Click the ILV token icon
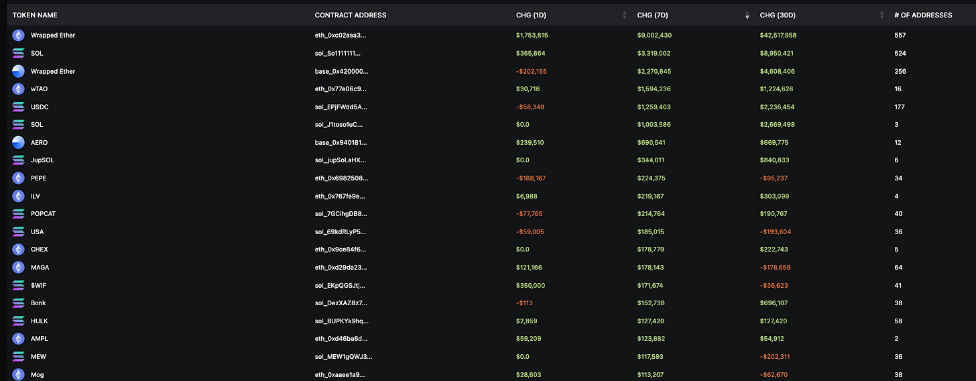Screen dimensions: 976x381 coord(18,196)
